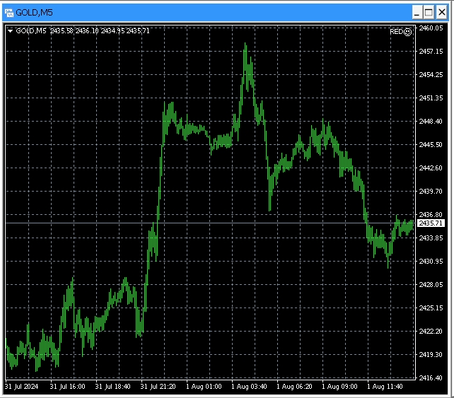
Task: Click the 2430.95 price scale label
Action: click(431, 262)
